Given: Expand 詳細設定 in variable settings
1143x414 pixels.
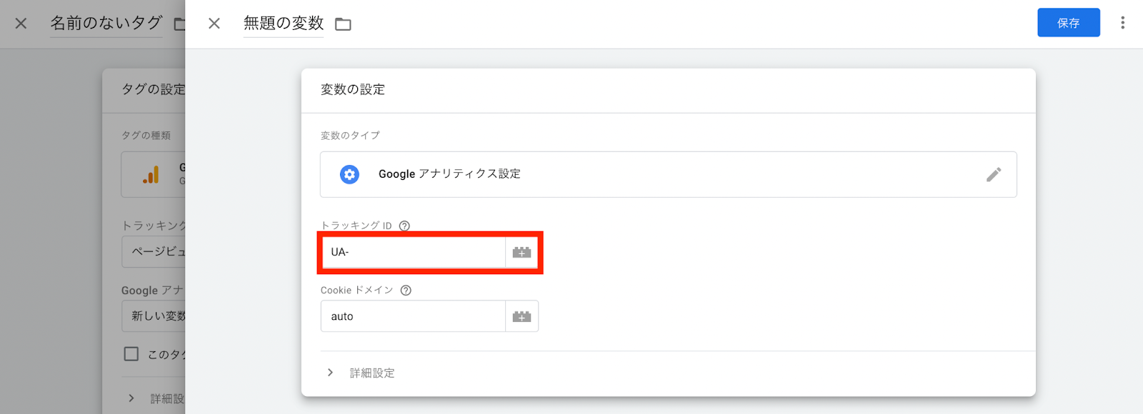Looking at the screenshot, I should click(x=361, y=373).
